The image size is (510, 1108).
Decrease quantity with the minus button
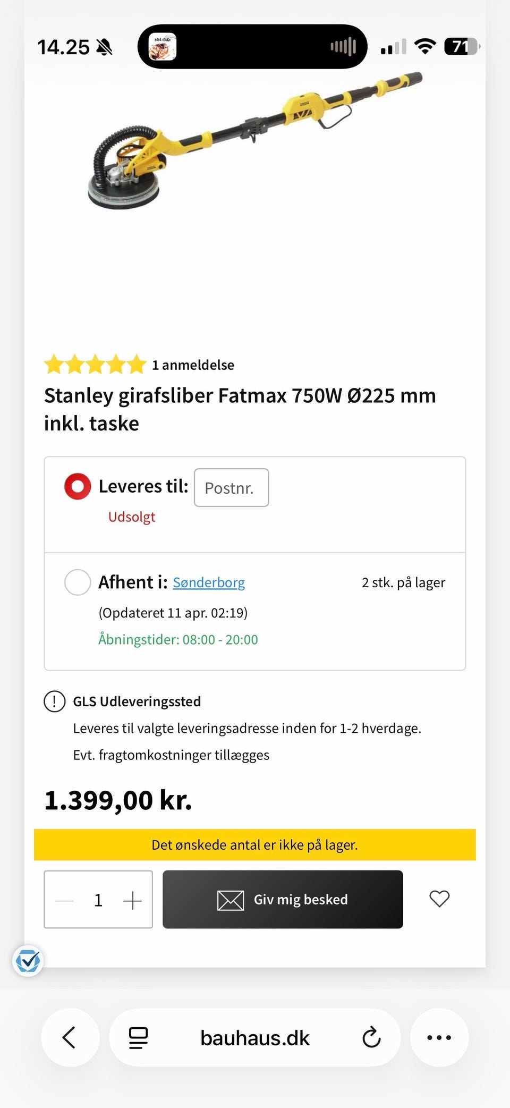tap(65, 900)
